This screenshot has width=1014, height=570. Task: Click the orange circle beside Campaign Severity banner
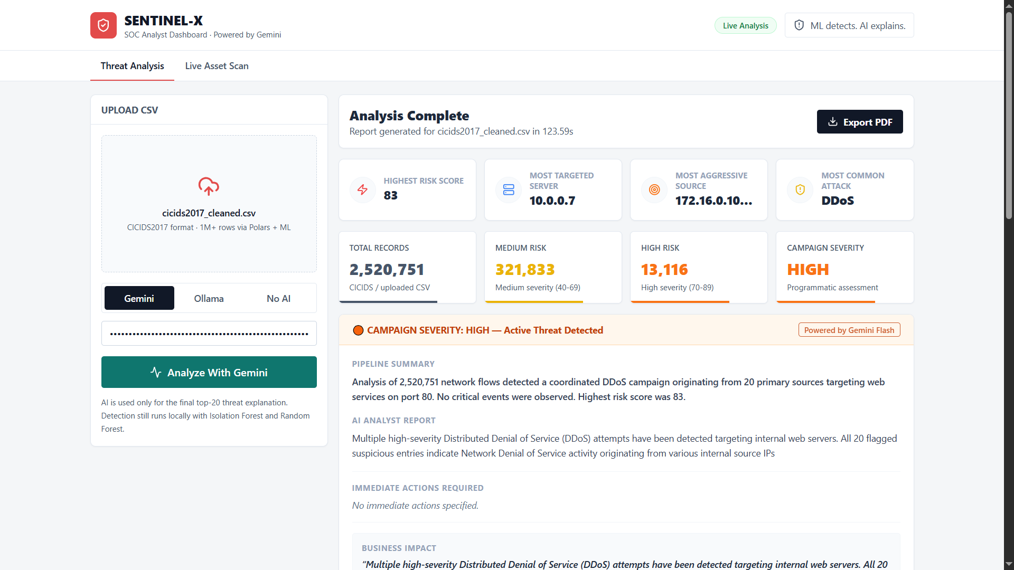pos(358,330)
